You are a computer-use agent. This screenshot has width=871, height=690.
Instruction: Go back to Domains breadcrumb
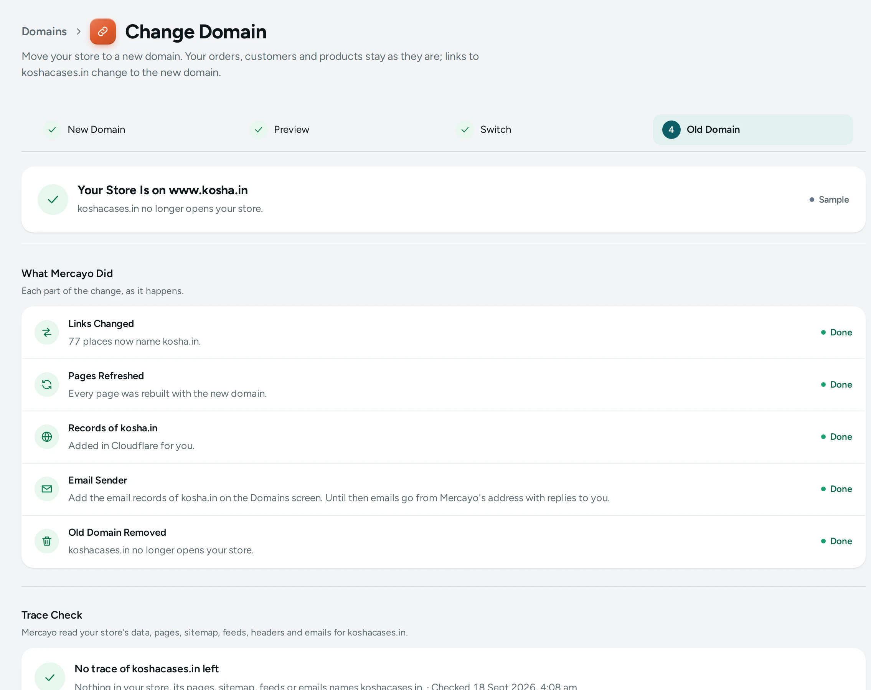click(44, 31)
